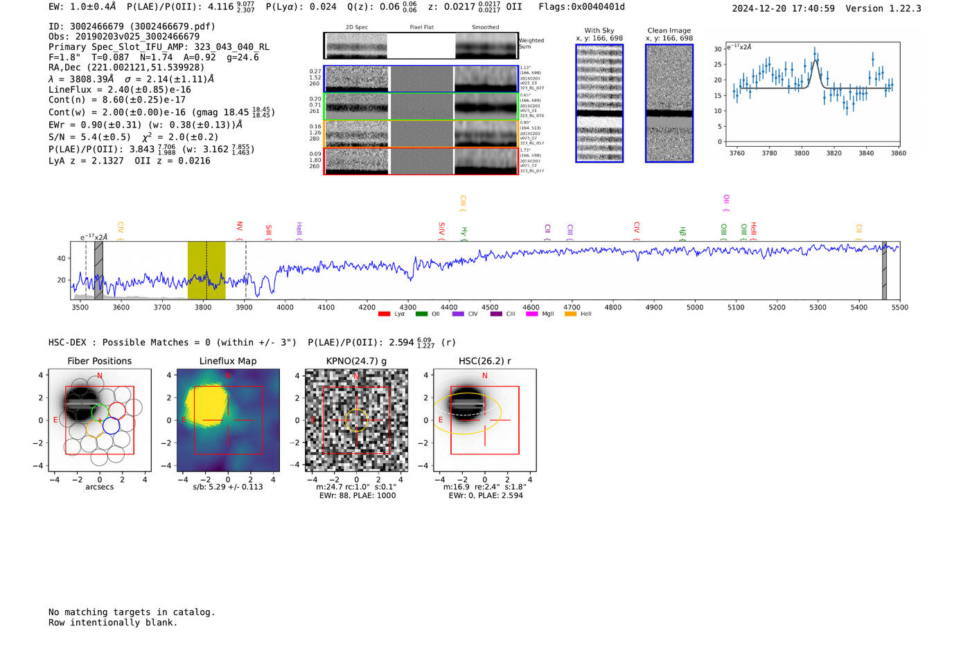This screenshot has height=660, width=970.
Task: Click the s/b: 5.29 +/- 0.113 caption
Action: pos(228,487)
